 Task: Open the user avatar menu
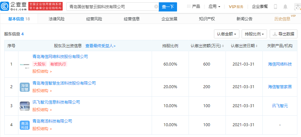297,7
